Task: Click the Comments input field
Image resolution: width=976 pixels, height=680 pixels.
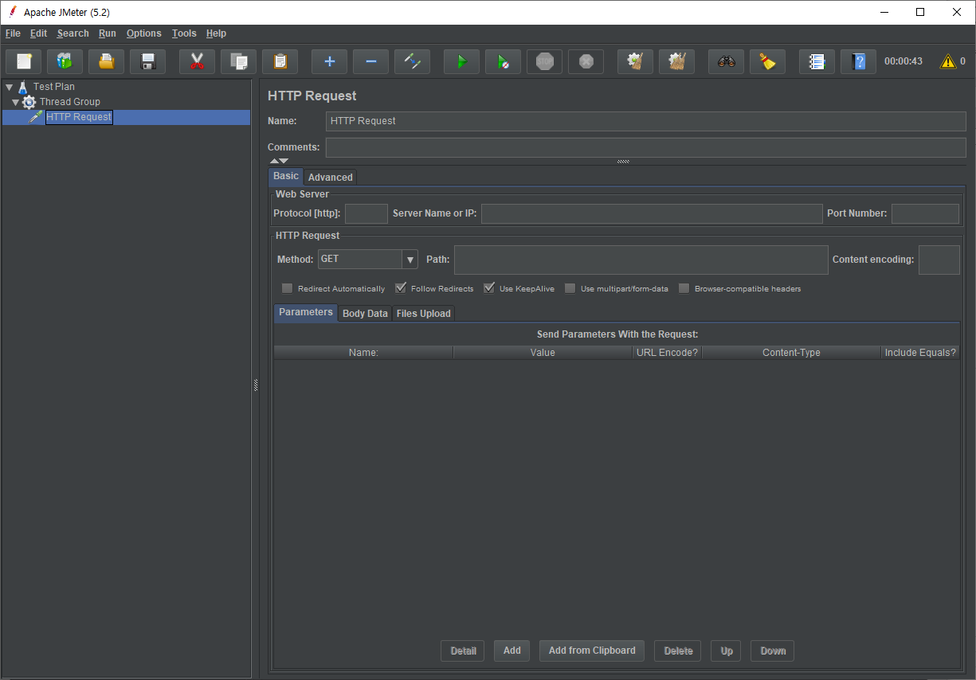Action: 646,147
